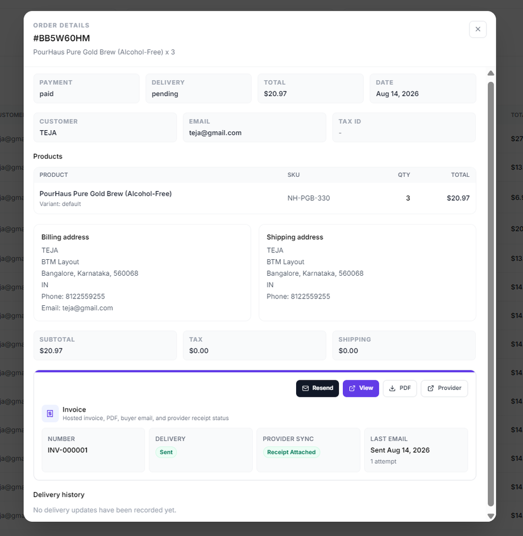Click the tax value $0.00
This screenshot has width=523, height=536.
point(198,350)
